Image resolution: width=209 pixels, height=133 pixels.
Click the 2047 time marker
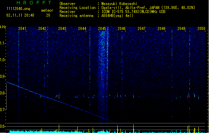(x=142, y=29)
